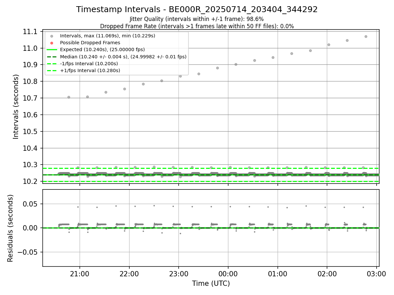Viewport: 394px width, 295px height.
Task: Select legend entry 'Median (10.240 +/- 0.004 s)'
Action: tap(123, 57)
